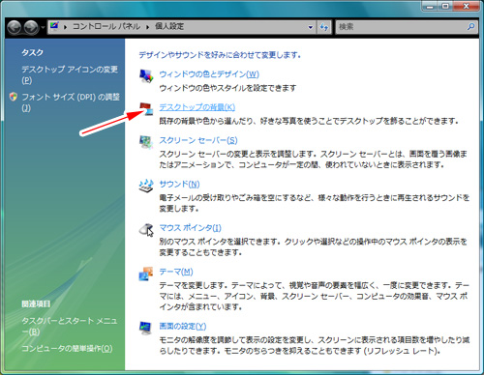The width and height of the screenshot is (484, 375).
Task: Click the サウンド music notes icon
Action: tap(146, 186)
